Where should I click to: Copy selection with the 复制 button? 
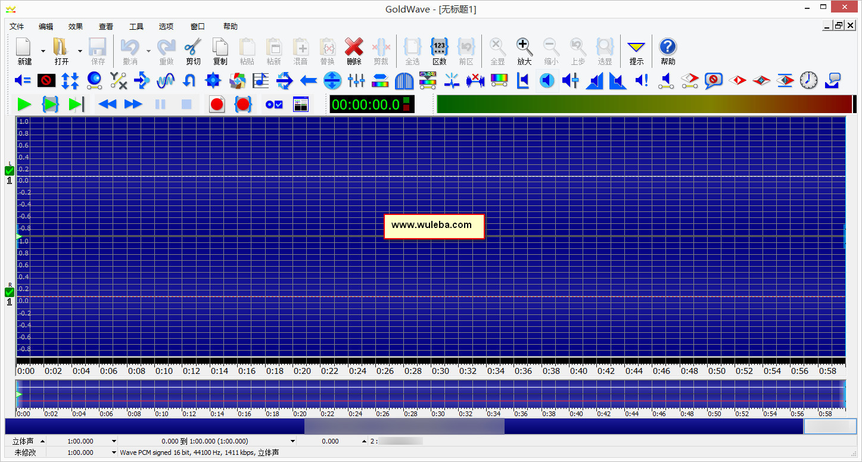point(220,51)
